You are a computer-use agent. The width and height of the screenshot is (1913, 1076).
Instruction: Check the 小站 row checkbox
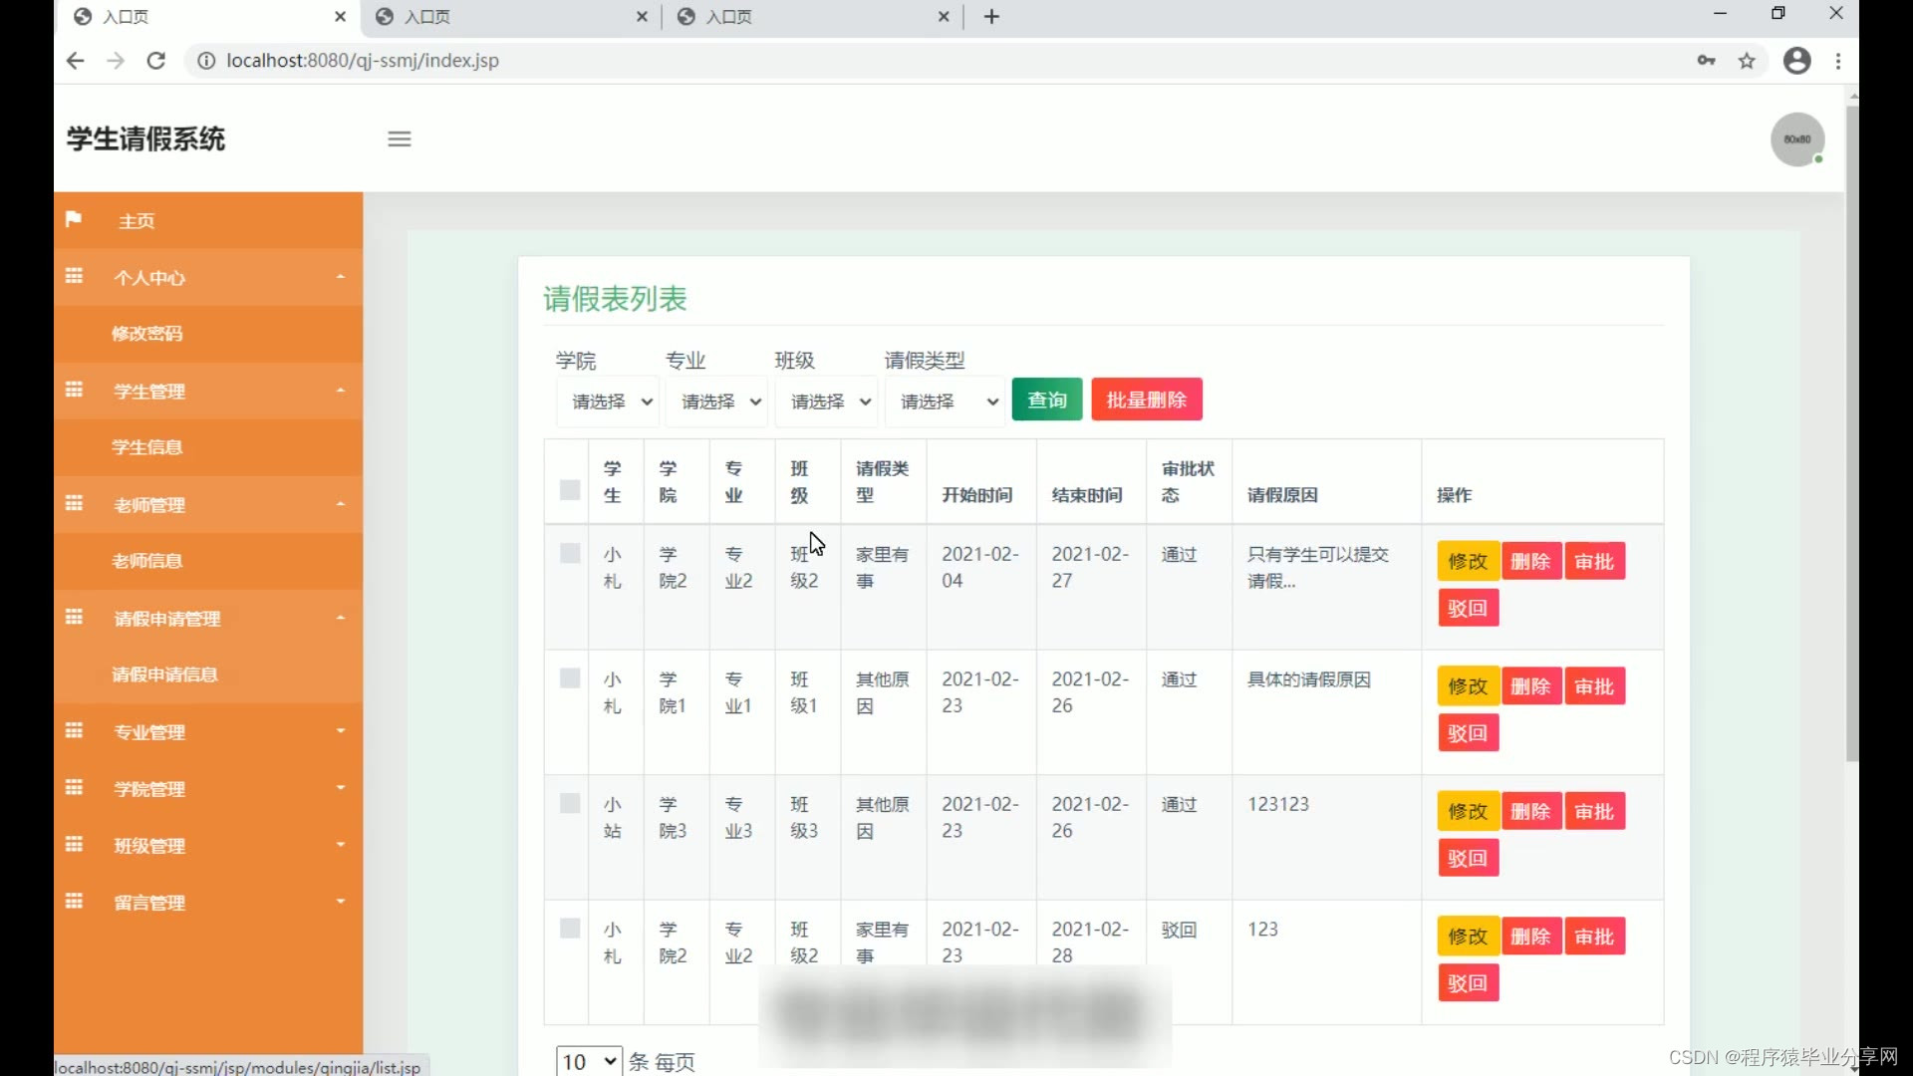click(x=570, y=803)
